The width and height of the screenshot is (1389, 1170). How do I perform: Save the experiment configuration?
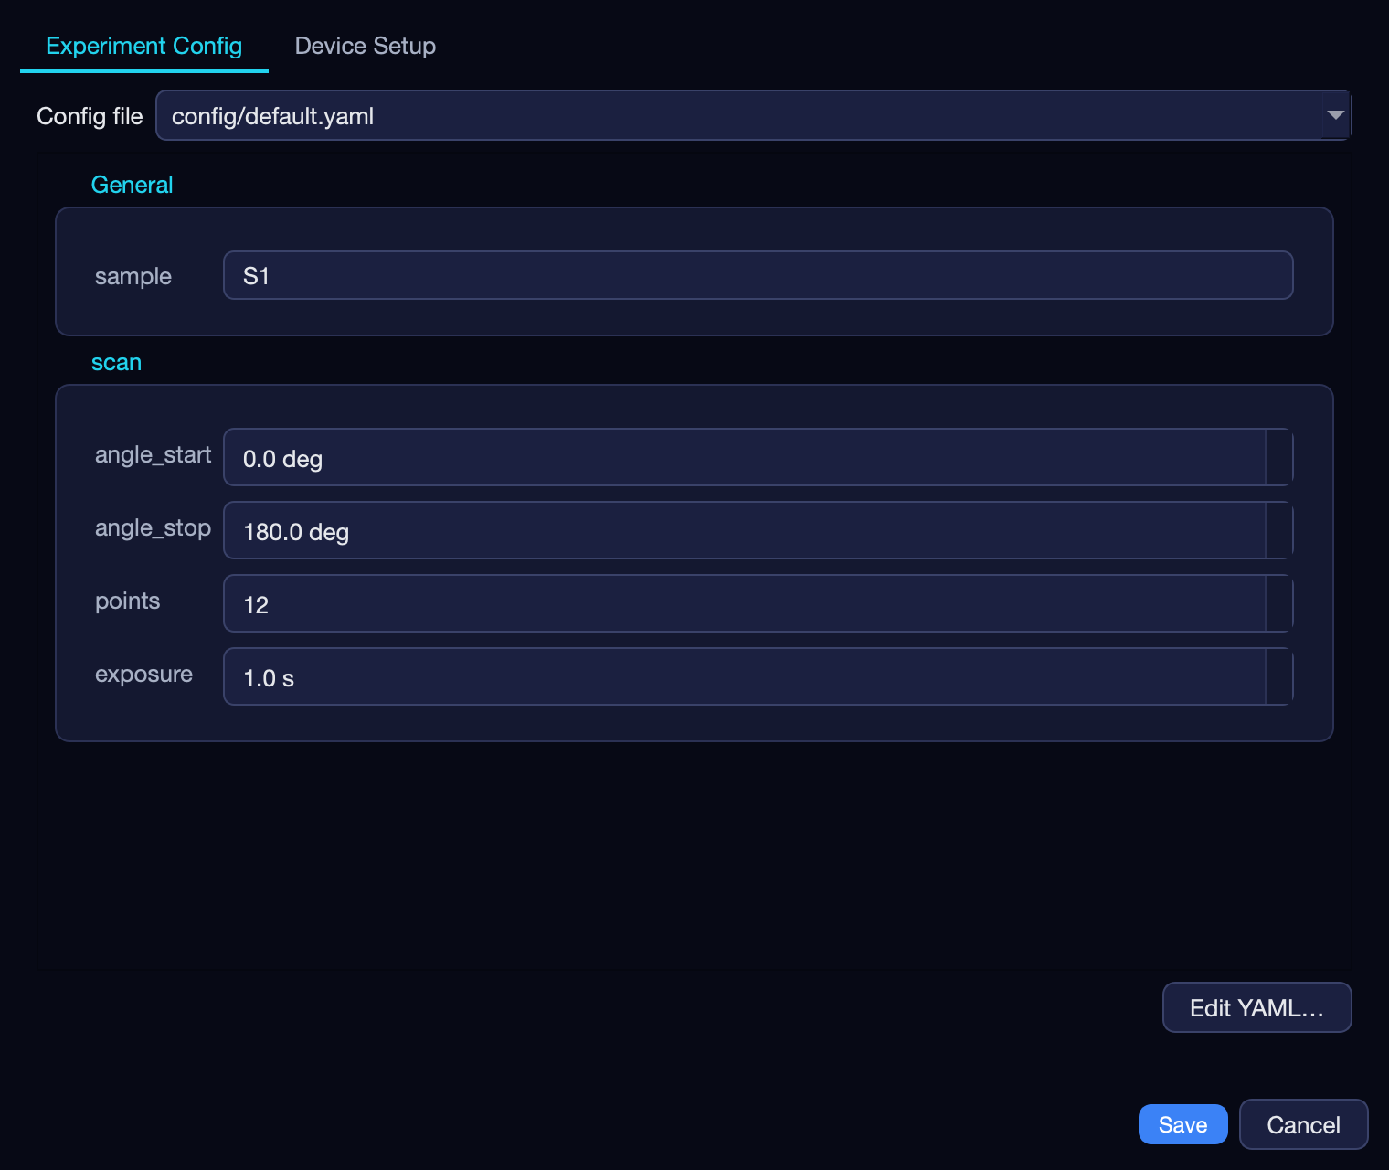(x=1183, y=1124)
